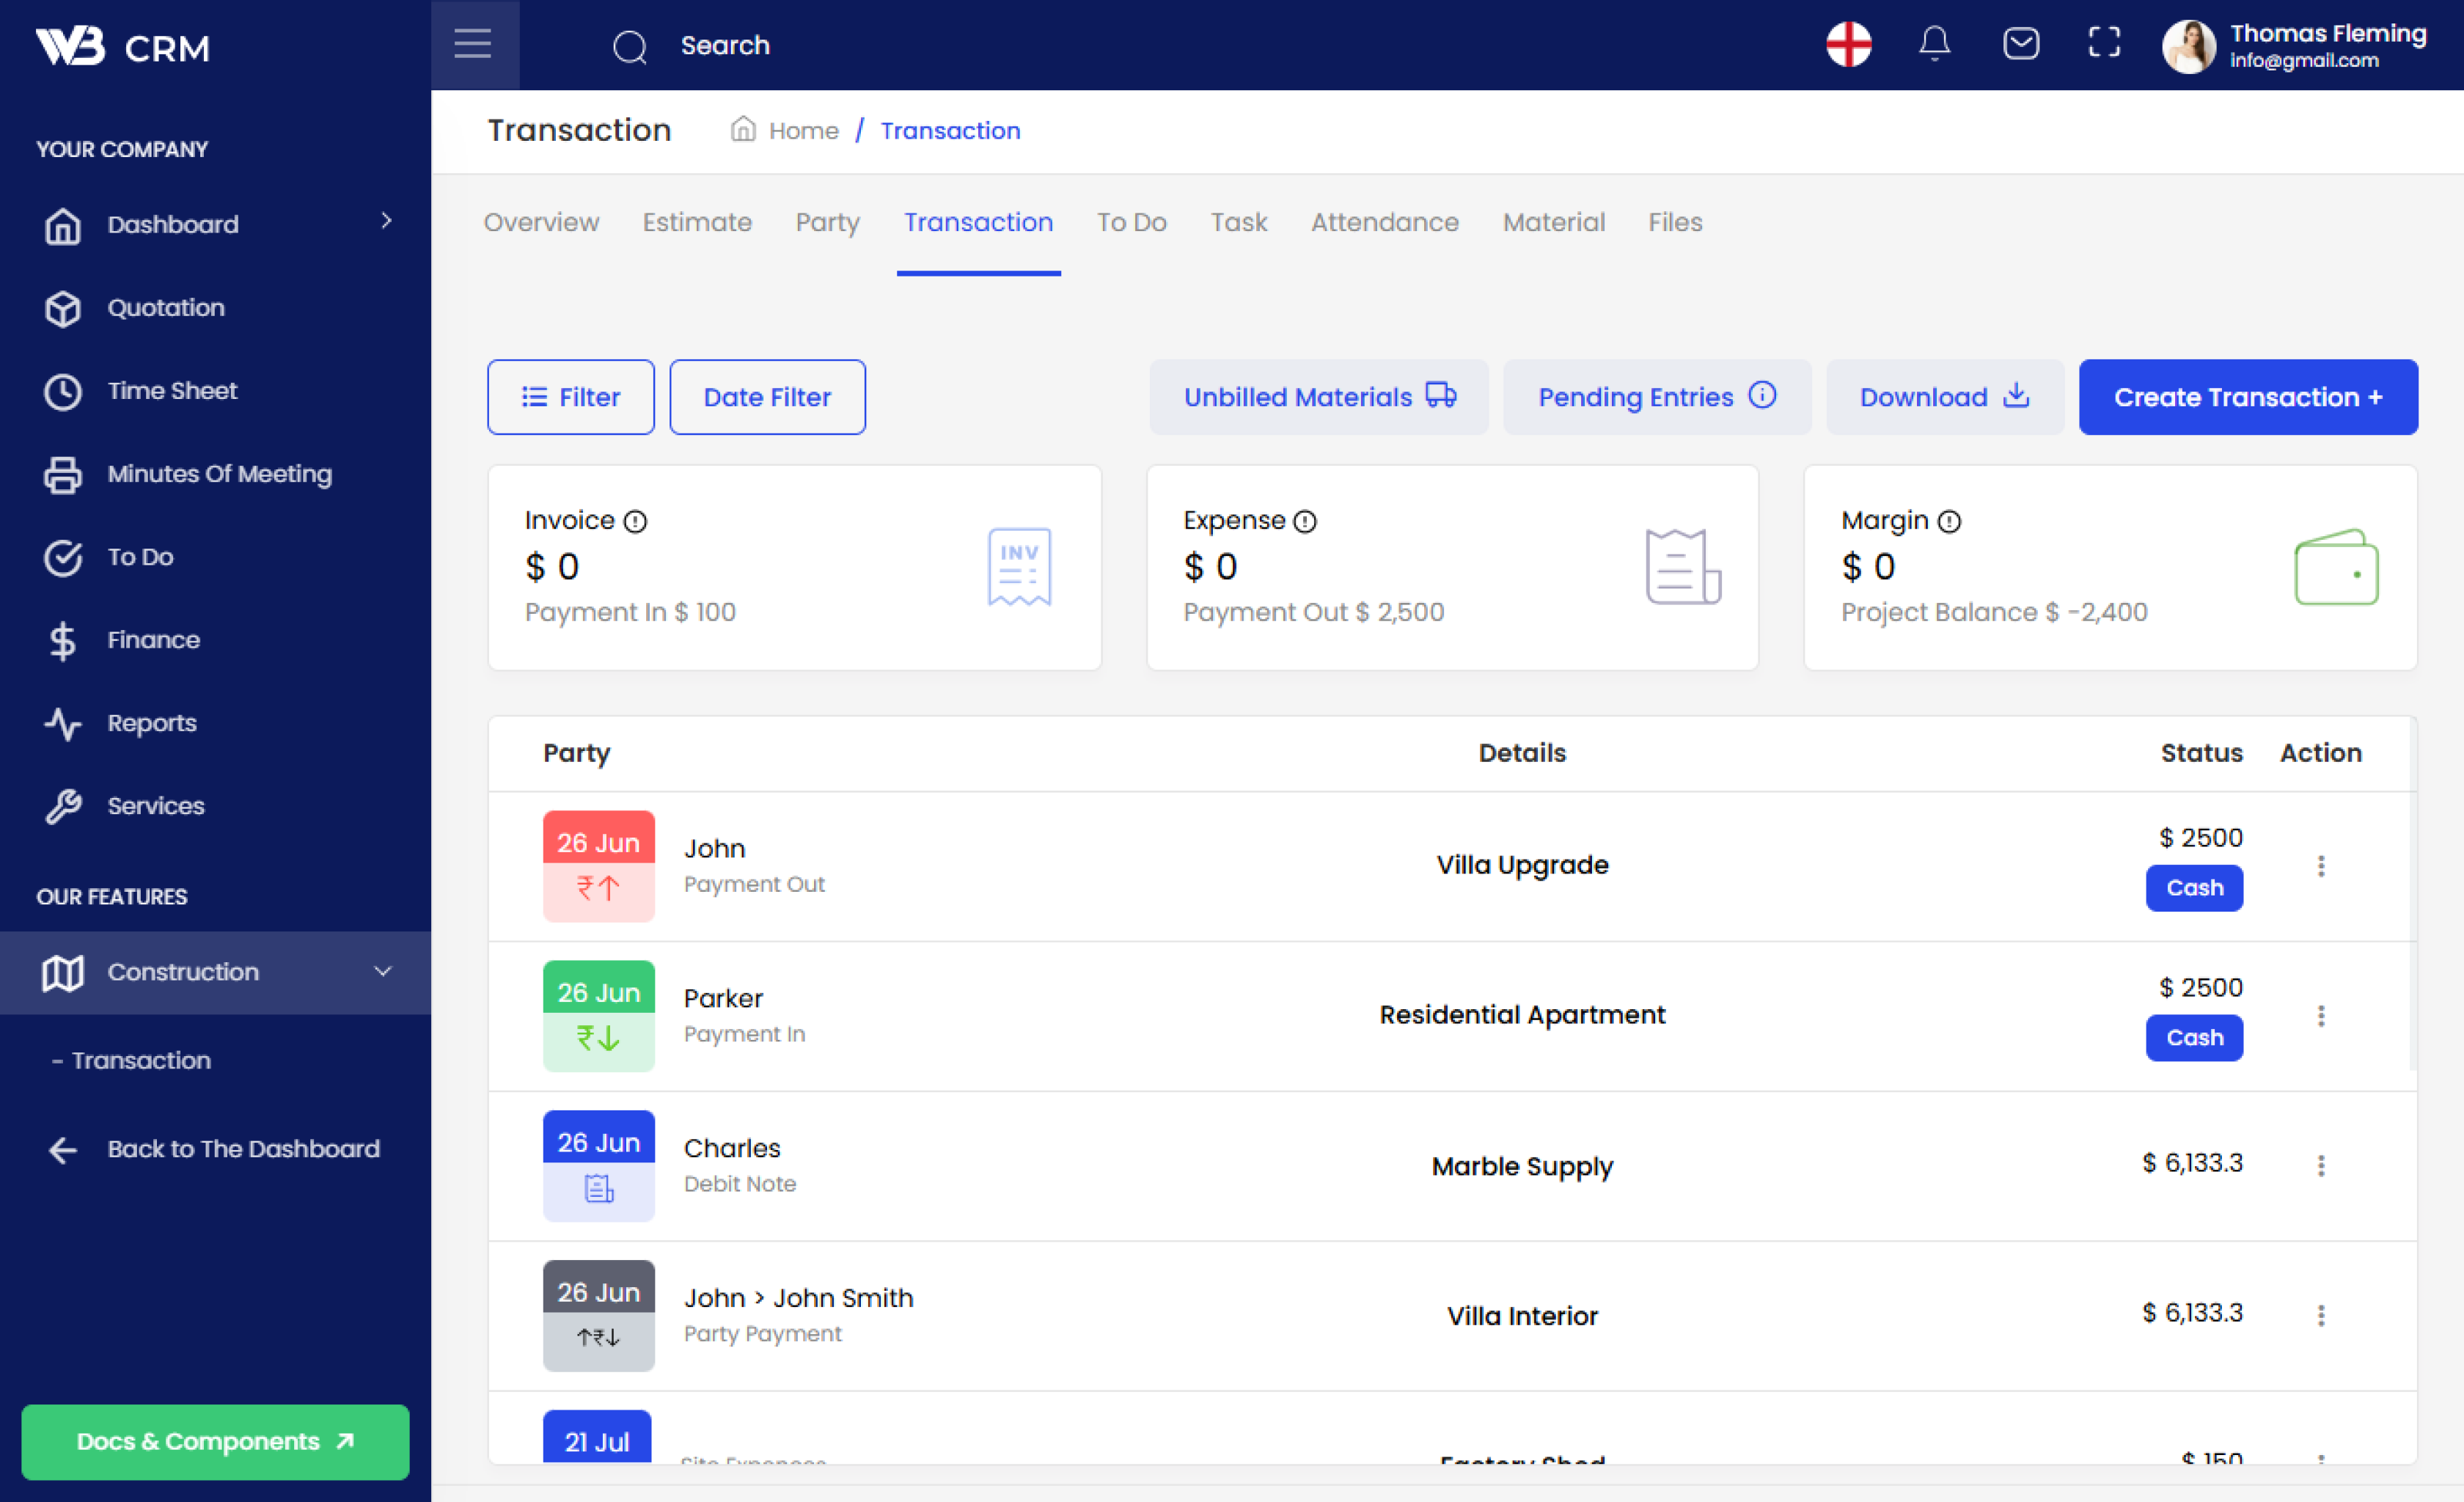The height and width of the screenshot is (1502, 2464).
Task: Toggle fullscreen mode icon
Action: [2103, 42]
